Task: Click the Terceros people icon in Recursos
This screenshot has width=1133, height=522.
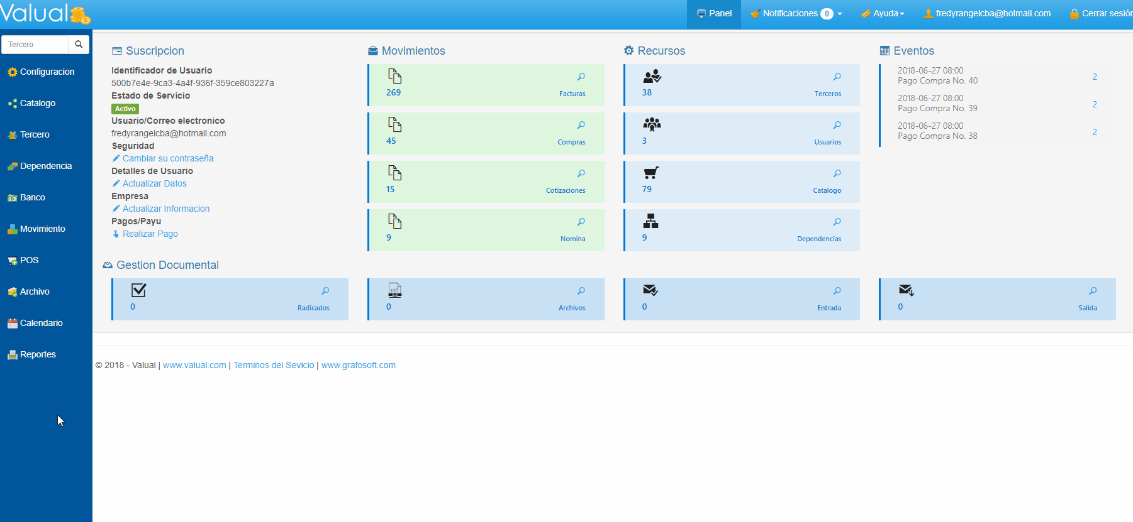Action: point(652,77)
